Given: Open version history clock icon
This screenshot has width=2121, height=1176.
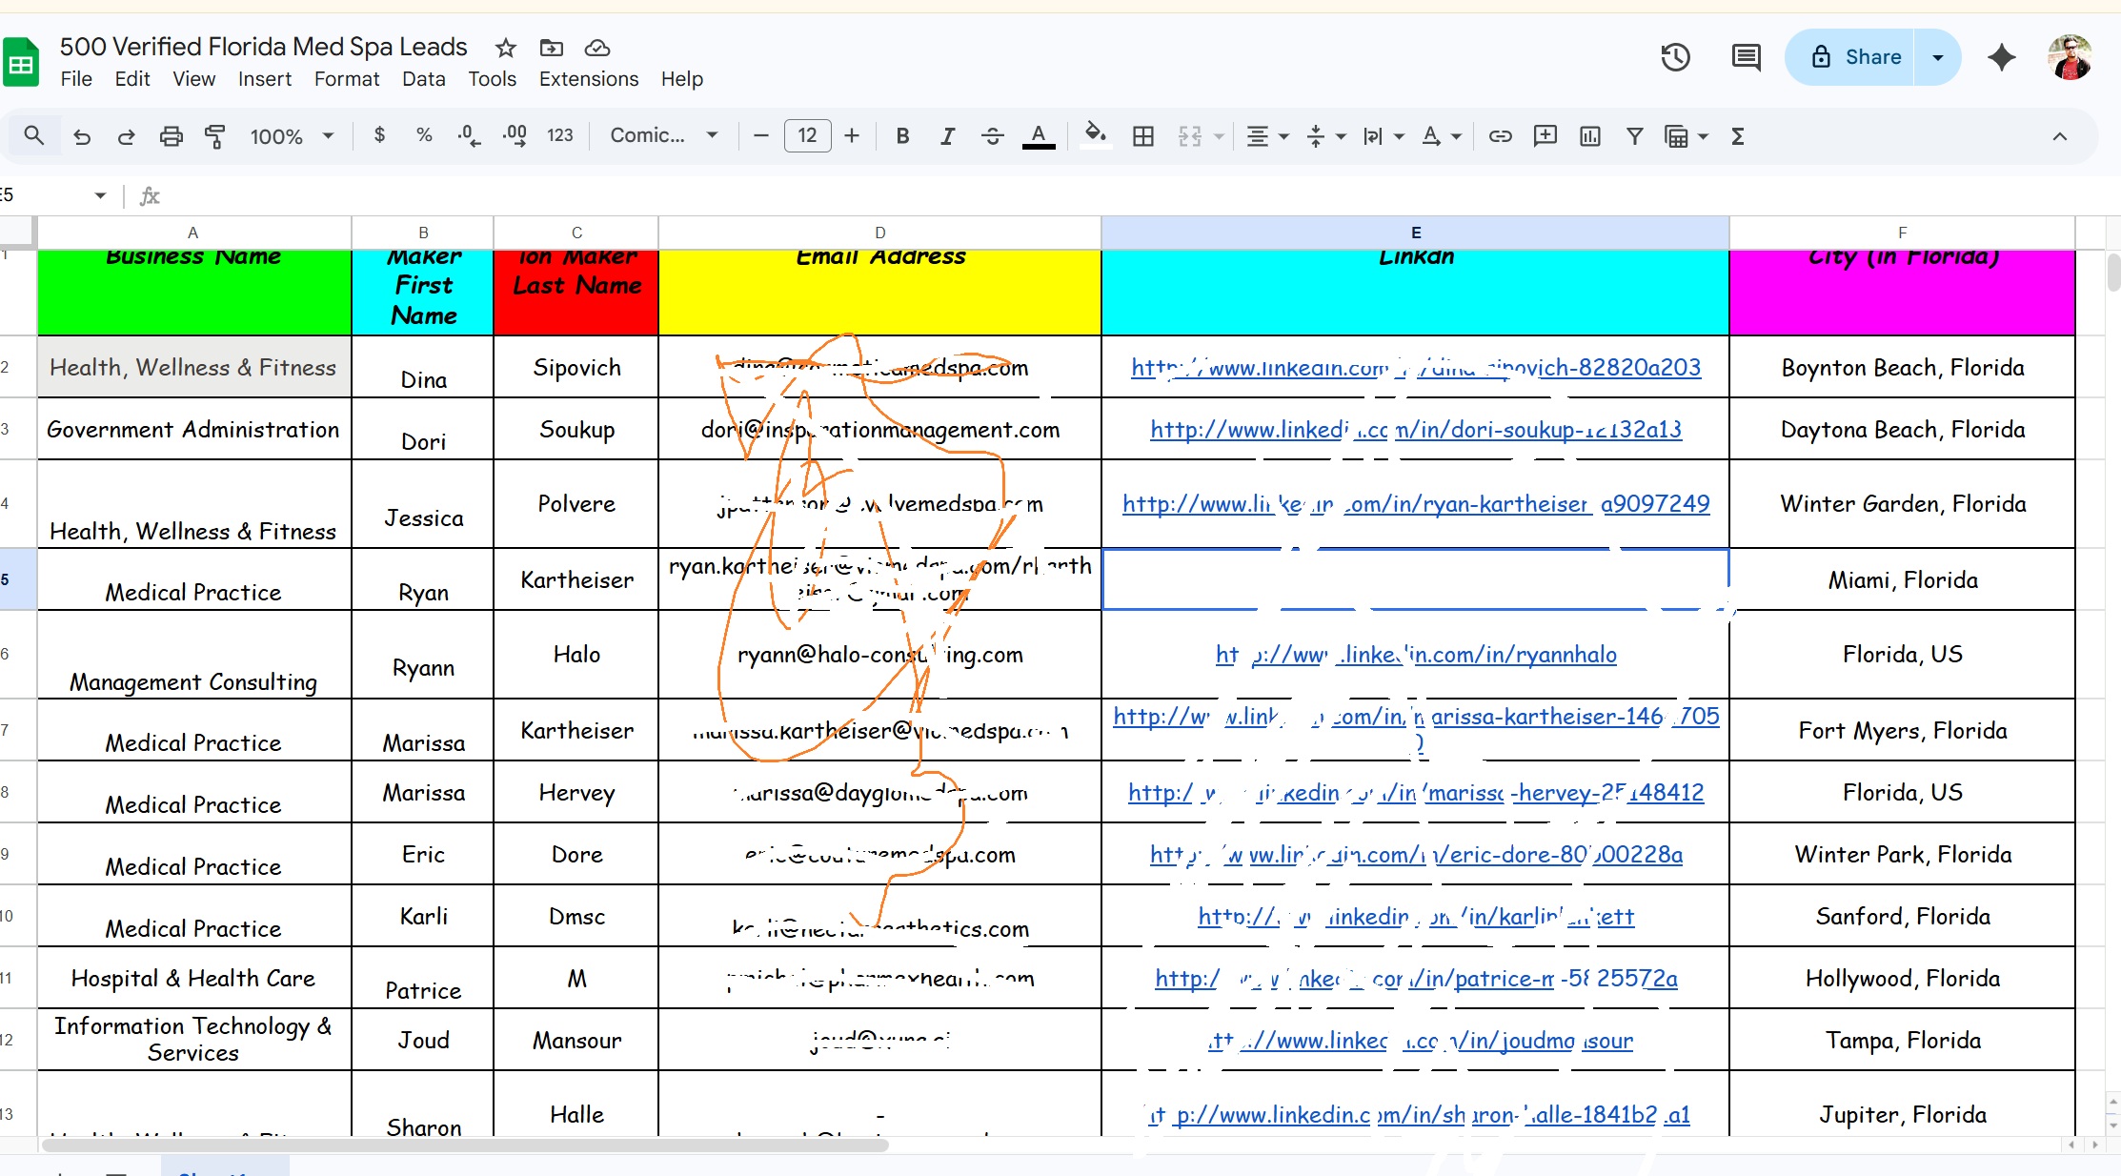Looking at the screenshot, I should coord(1675,57).
